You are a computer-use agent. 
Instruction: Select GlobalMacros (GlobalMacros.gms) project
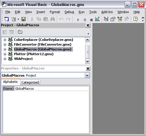coord(43,49)
